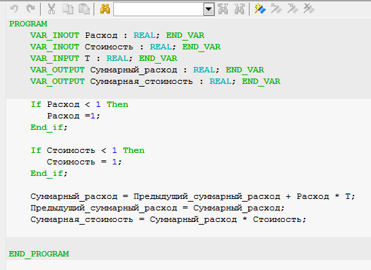This screenshot has width=371, height=270.
Task: Click the Undo arrow icon
Action: tap(14, 9)
